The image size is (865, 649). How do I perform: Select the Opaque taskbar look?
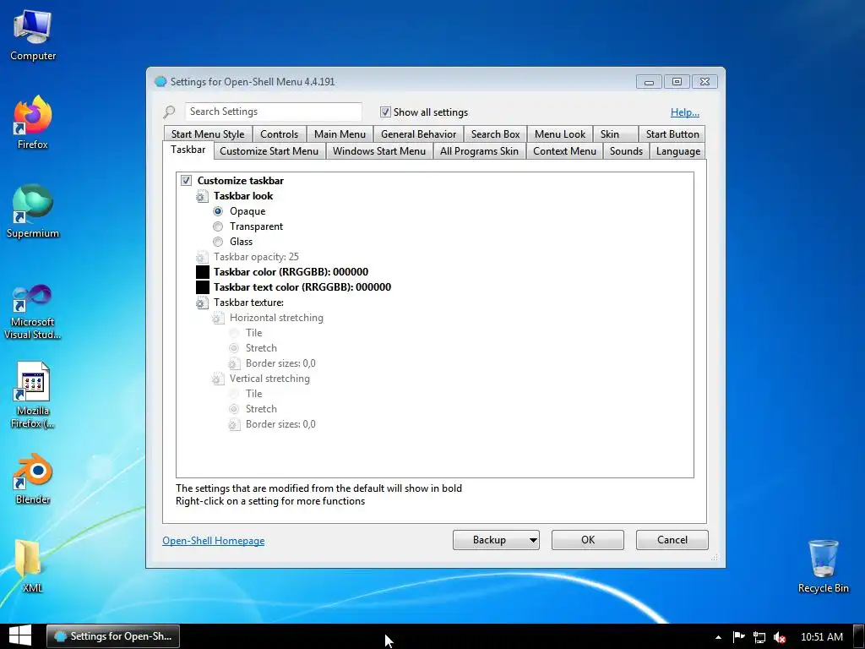point(218,211)
